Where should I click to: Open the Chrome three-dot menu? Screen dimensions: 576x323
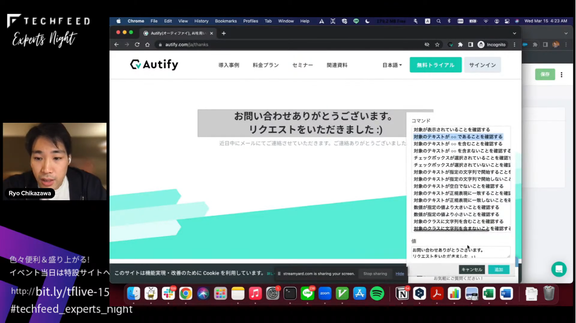point(514,45)
